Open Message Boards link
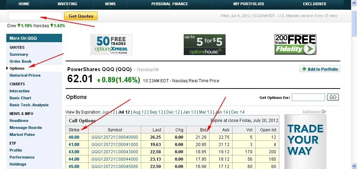This screenshot has height=169, width=357. tap(26, 128)
